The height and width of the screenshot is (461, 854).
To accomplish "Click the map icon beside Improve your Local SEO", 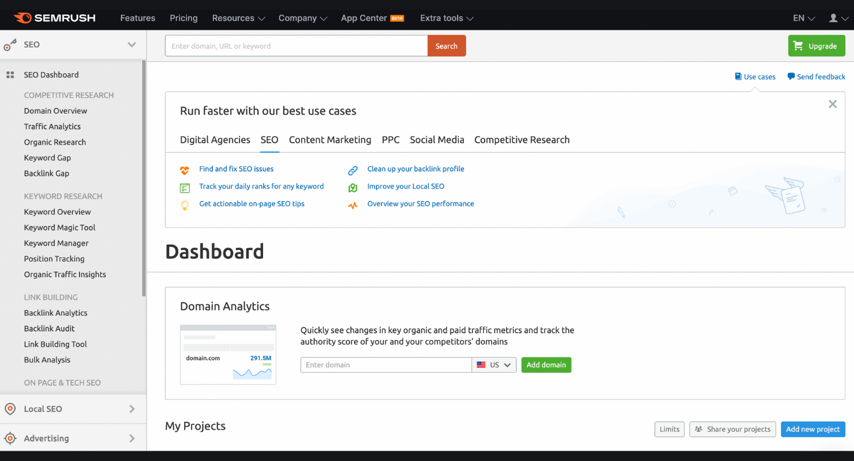I will click(x=353, y=188).
